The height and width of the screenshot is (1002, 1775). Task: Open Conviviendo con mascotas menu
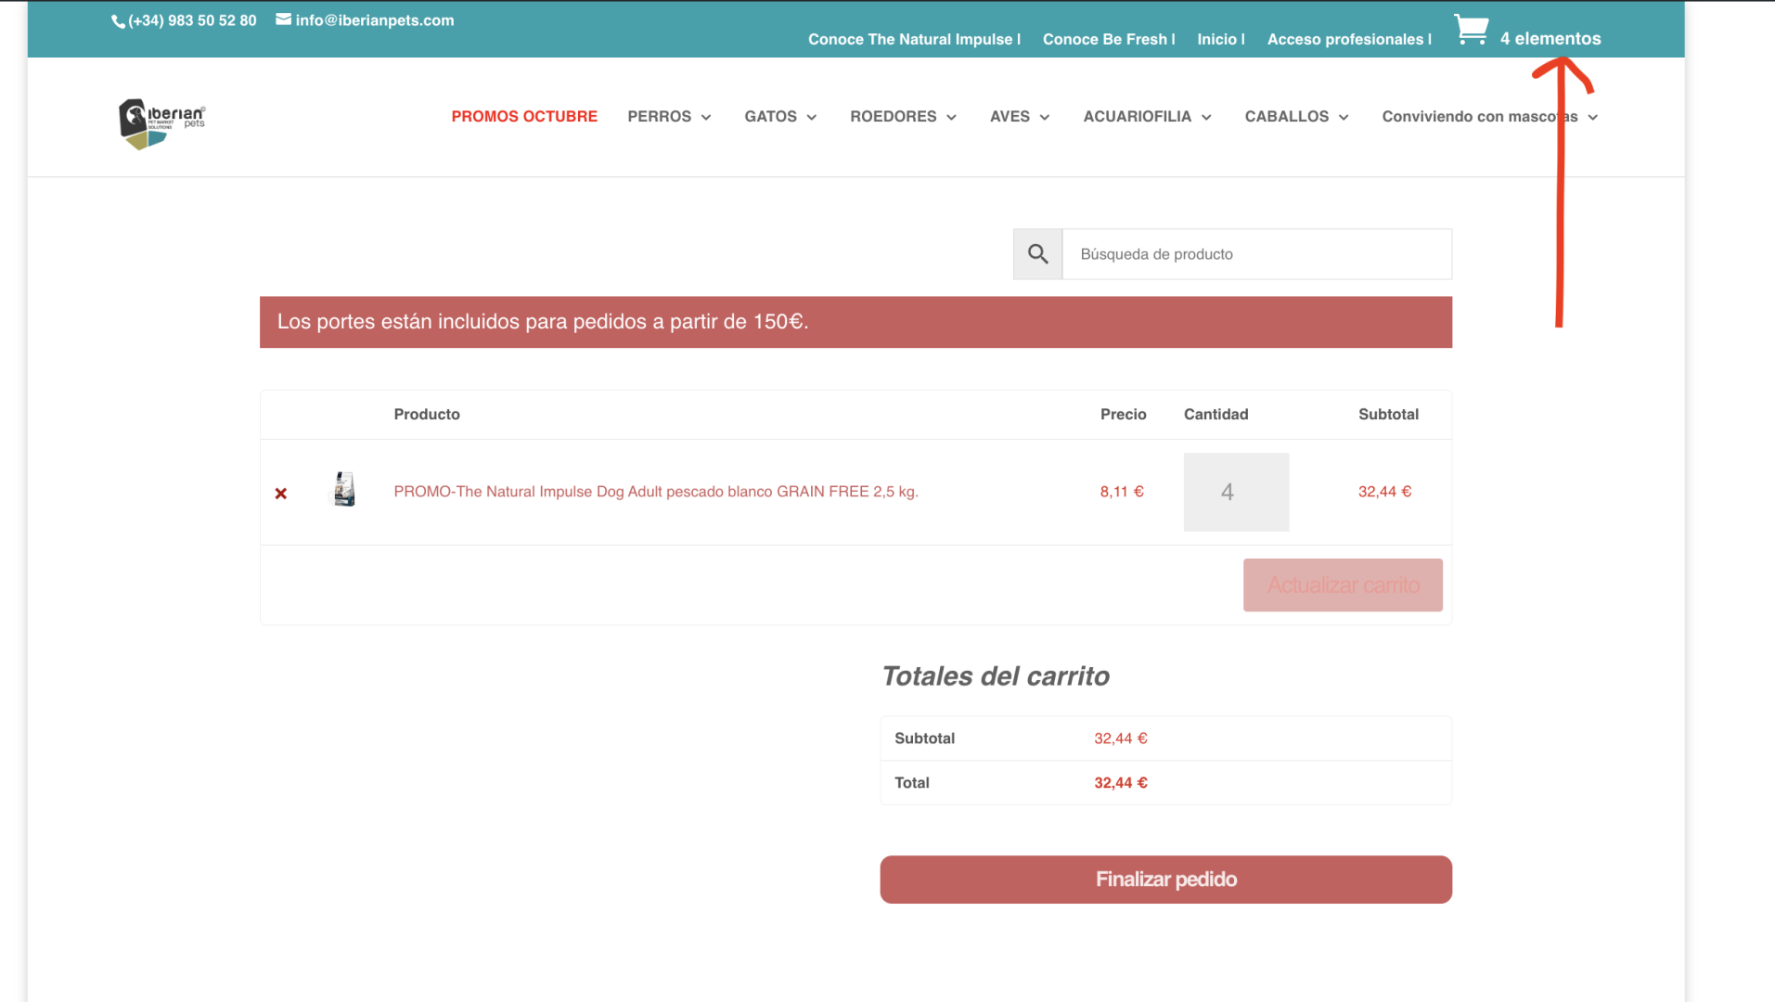pyautogui.click(x=1479, y=117)
